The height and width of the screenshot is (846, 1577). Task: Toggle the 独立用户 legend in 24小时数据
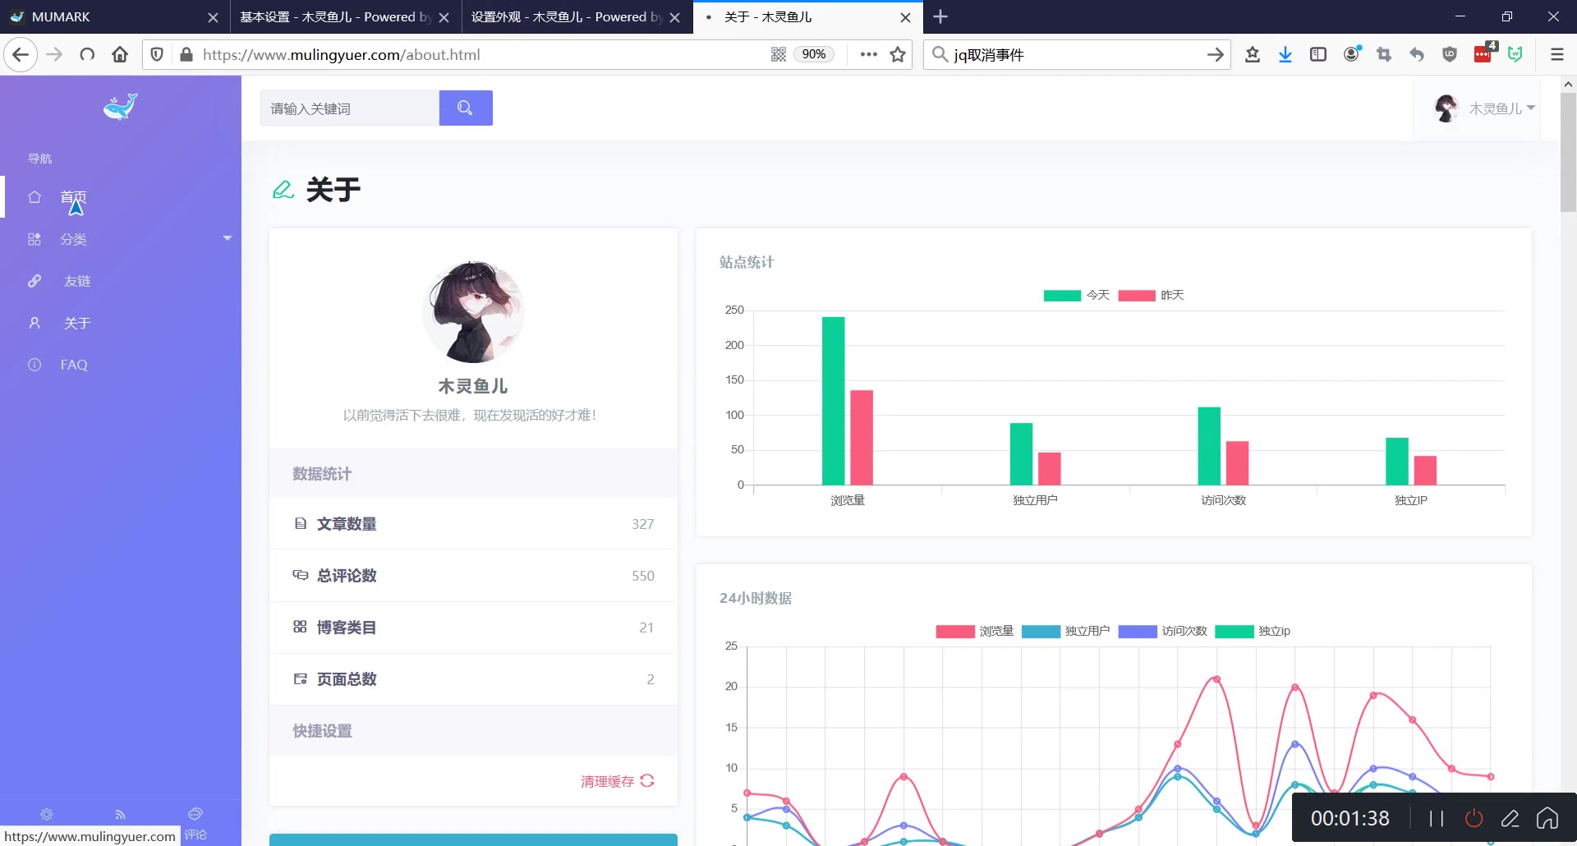[x=1065, y=632]
